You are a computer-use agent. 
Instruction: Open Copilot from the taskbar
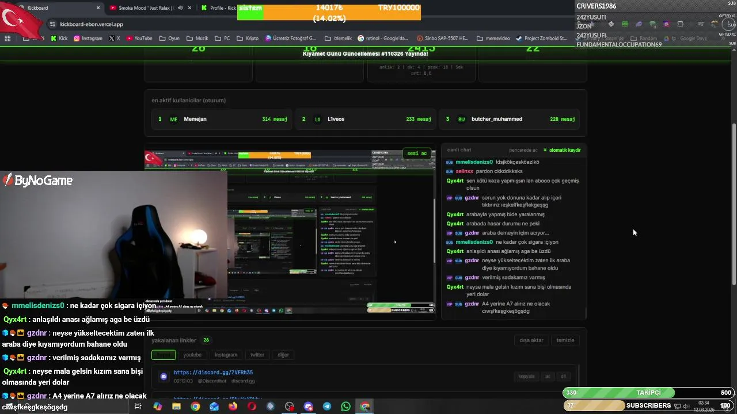pos(157,407)
